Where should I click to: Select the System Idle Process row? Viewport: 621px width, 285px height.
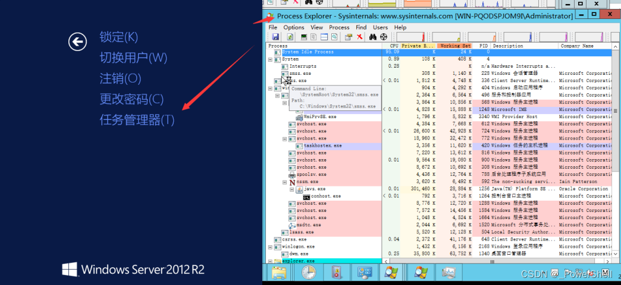(x=439, y=52)
